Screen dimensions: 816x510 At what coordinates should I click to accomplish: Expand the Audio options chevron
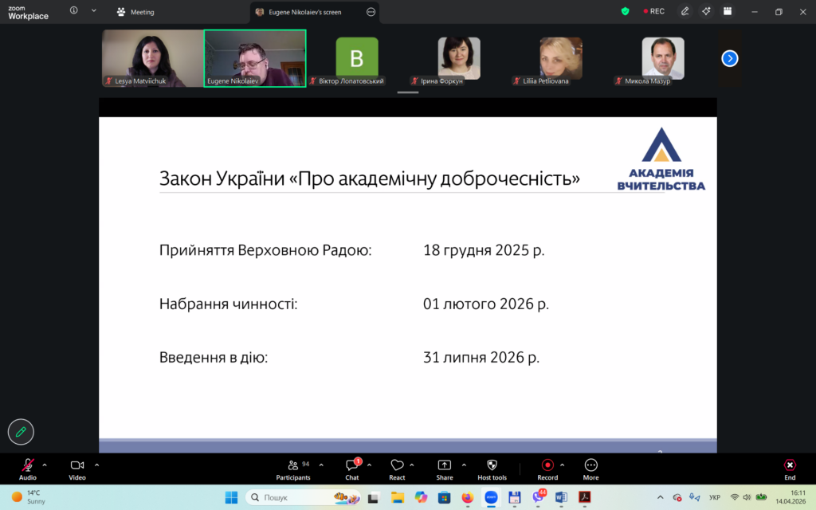coord(45,465)
